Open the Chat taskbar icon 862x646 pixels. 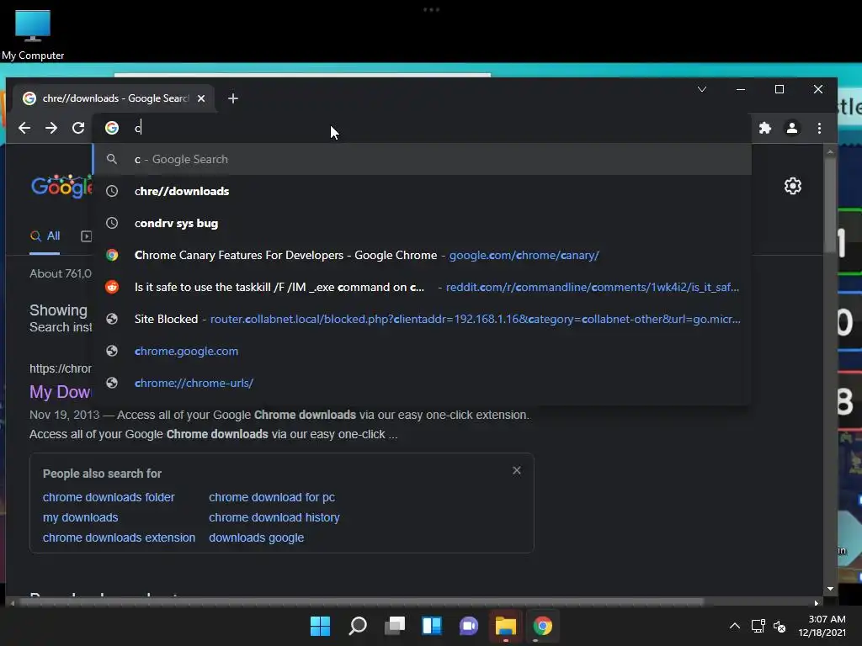point(468,626)
